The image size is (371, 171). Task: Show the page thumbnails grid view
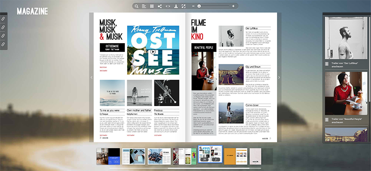coord(152,6)
